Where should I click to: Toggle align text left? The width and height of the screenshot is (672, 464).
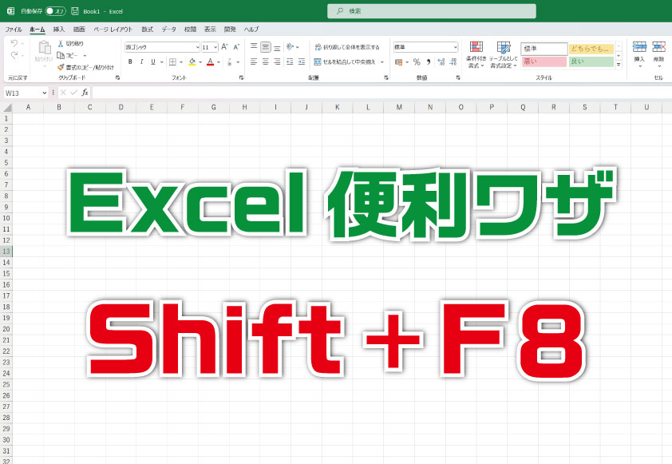coord(254,61)
